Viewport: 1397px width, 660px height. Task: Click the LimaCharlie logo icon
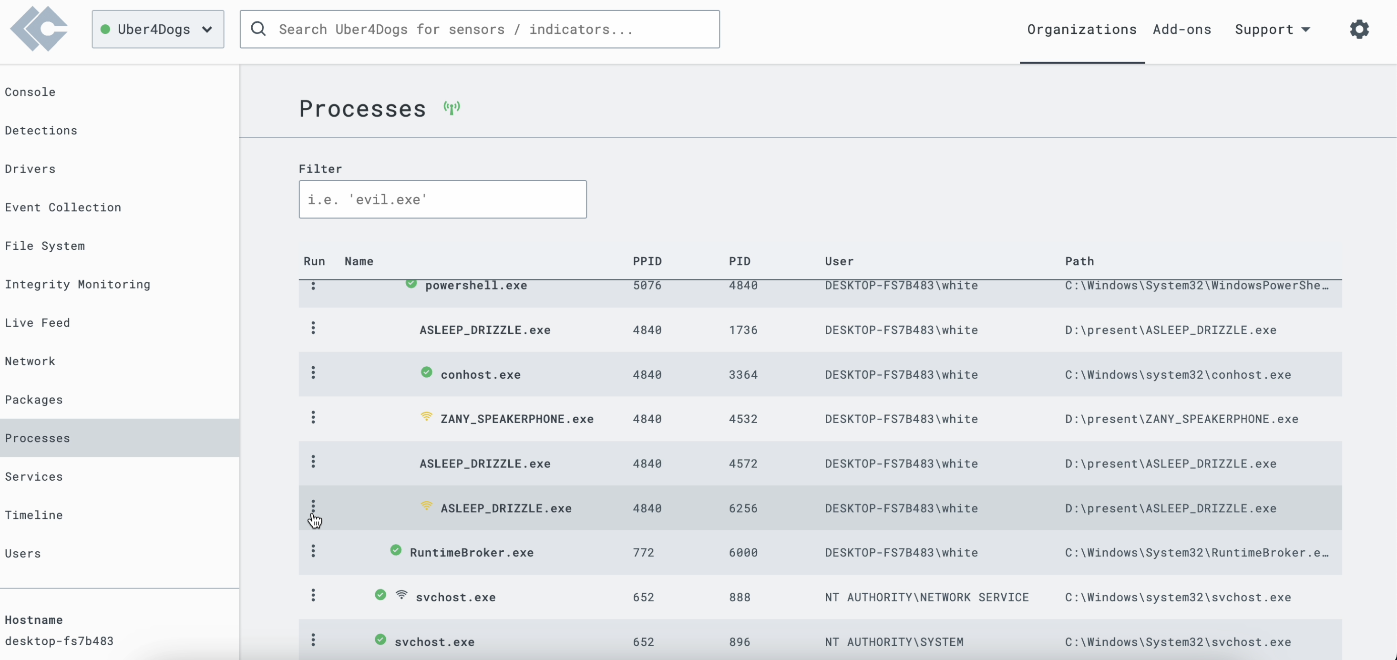coord(39,29)
